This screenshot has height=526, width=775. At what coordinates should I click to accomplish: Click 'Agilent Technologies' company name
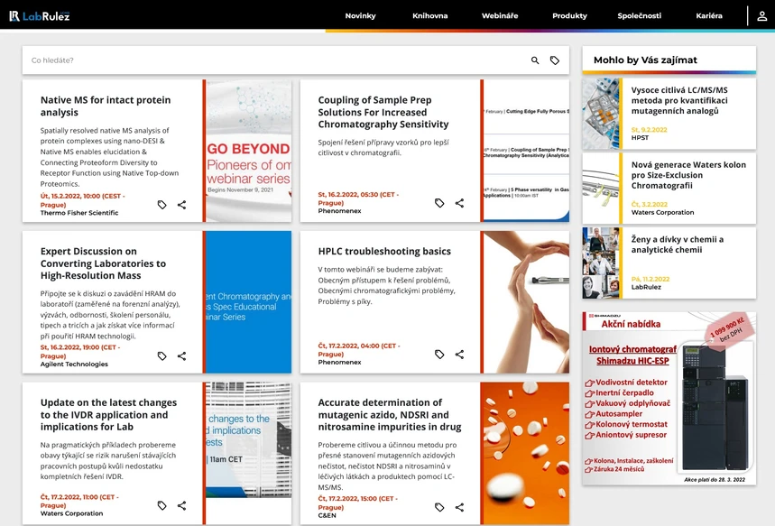[74, 364]
